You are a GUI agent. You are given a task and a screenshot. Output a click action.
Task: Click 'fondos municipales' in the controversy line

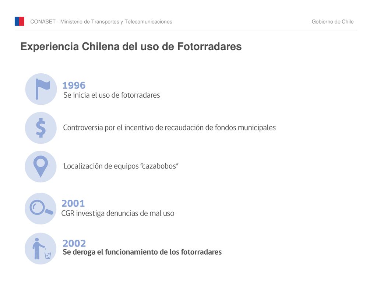point(245,127)
